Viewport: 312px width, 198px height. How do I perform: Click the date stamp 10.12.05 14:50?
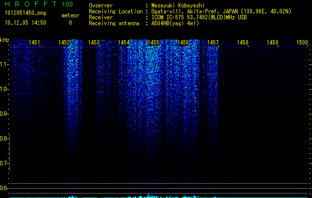pyautogui.click(x=25, y=23)
